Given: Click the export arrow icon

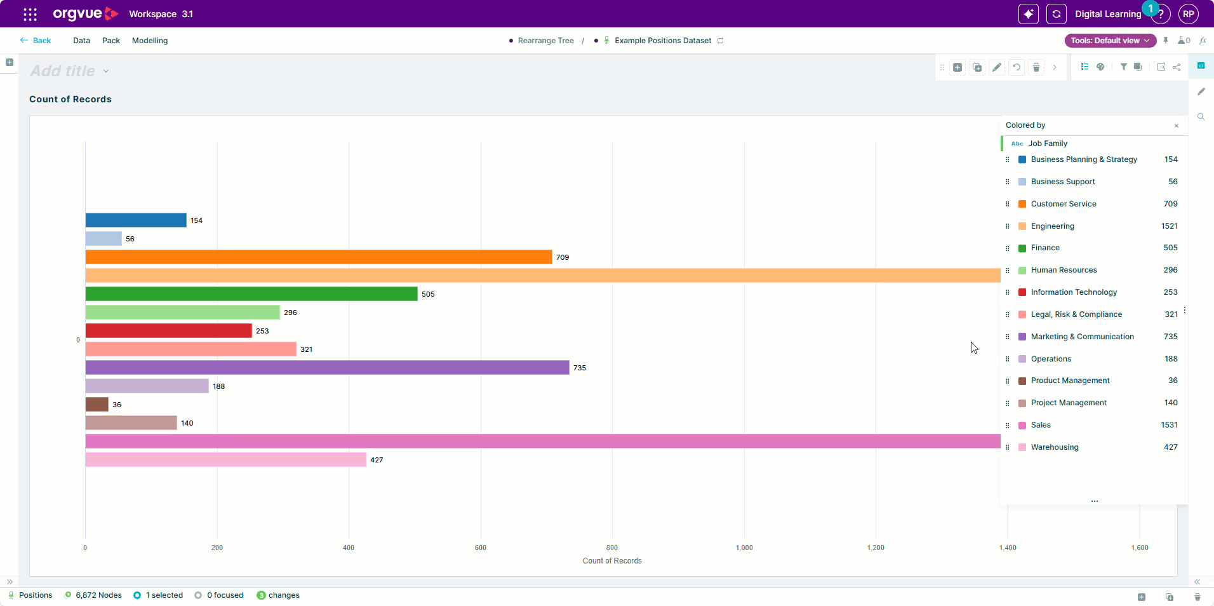Looking at the screenshot, I should coord(1161,67).
